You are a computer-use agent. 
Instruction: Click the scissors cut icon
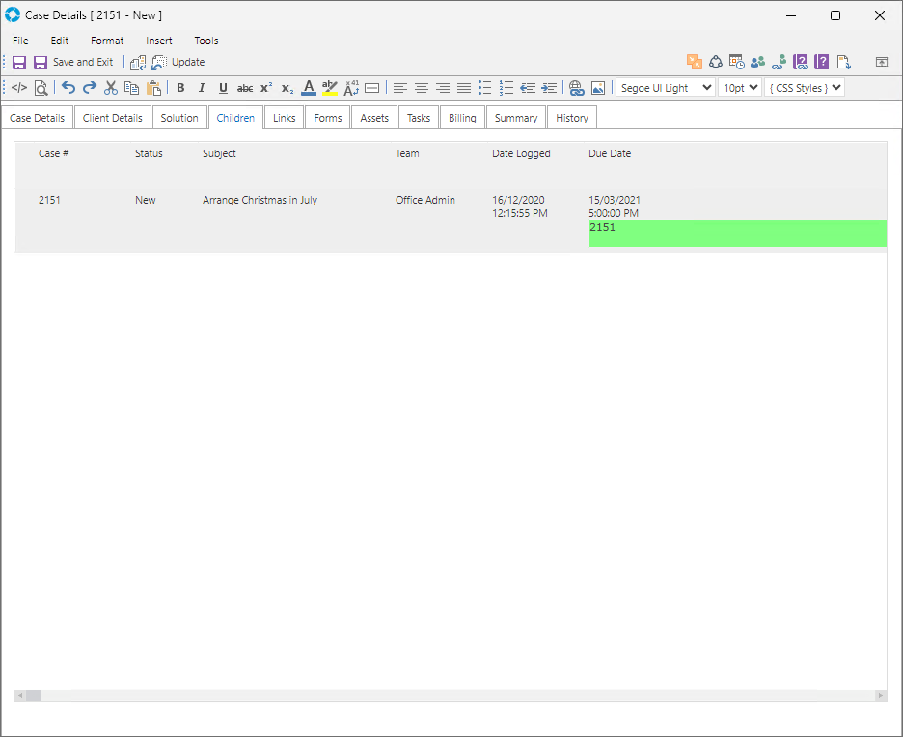point(111,88)
